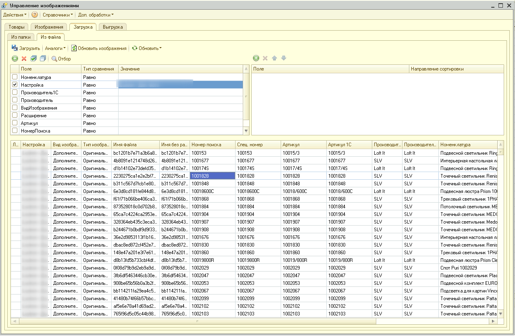Enable the Номенклатура filter checkbox
515x336 pixels.
(15, 77)
